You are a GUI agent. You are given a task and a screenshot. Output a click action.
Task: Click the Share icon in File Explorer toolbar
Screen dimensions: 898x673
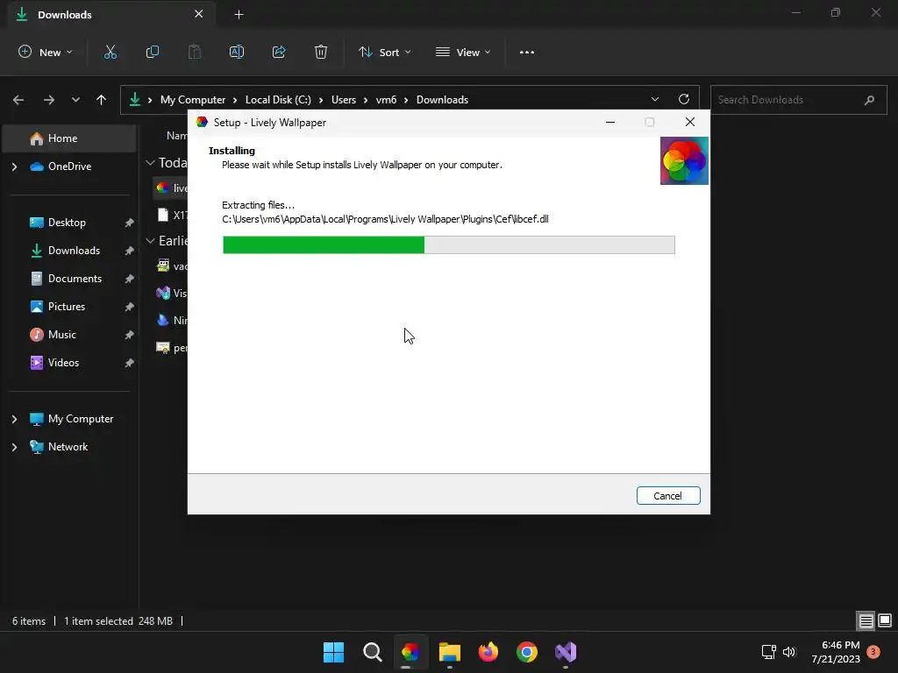tap(279, 52)
